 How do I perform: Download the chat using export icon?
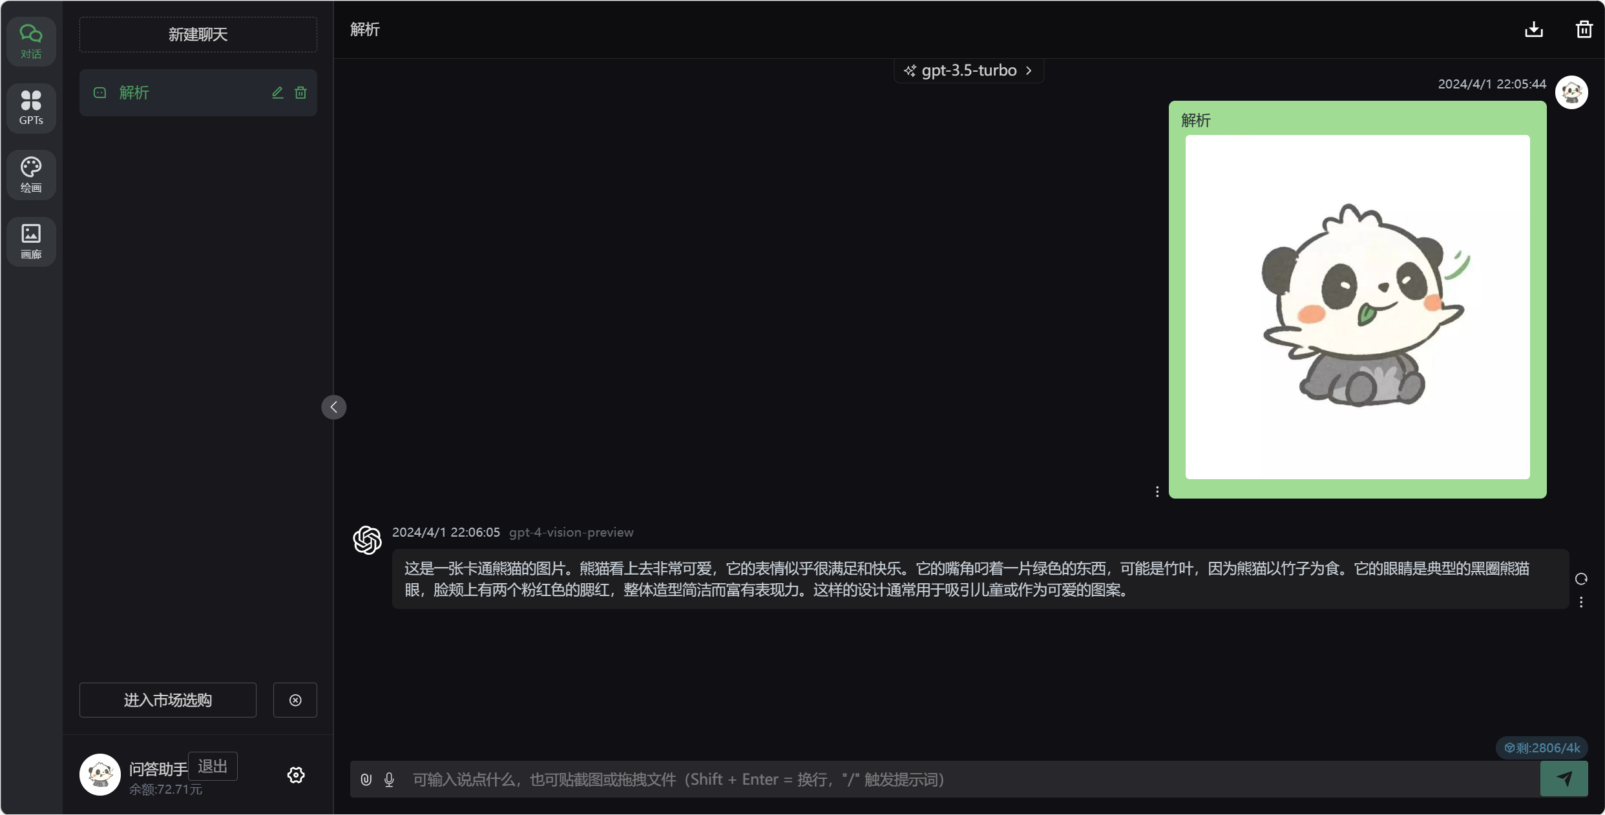click(x=1533, y=29)
